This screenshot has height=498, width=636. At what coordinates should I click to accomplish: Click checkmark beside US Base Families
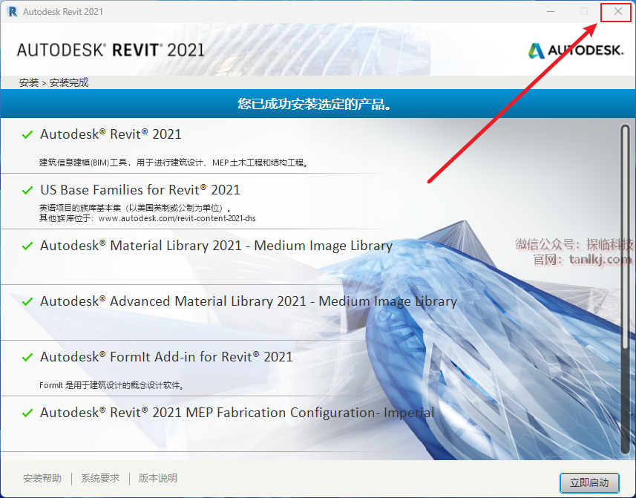pyautogui.click(x=27, y=190)
